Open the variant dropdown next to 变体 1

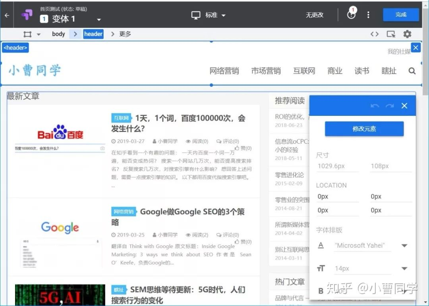click(99, 20)
